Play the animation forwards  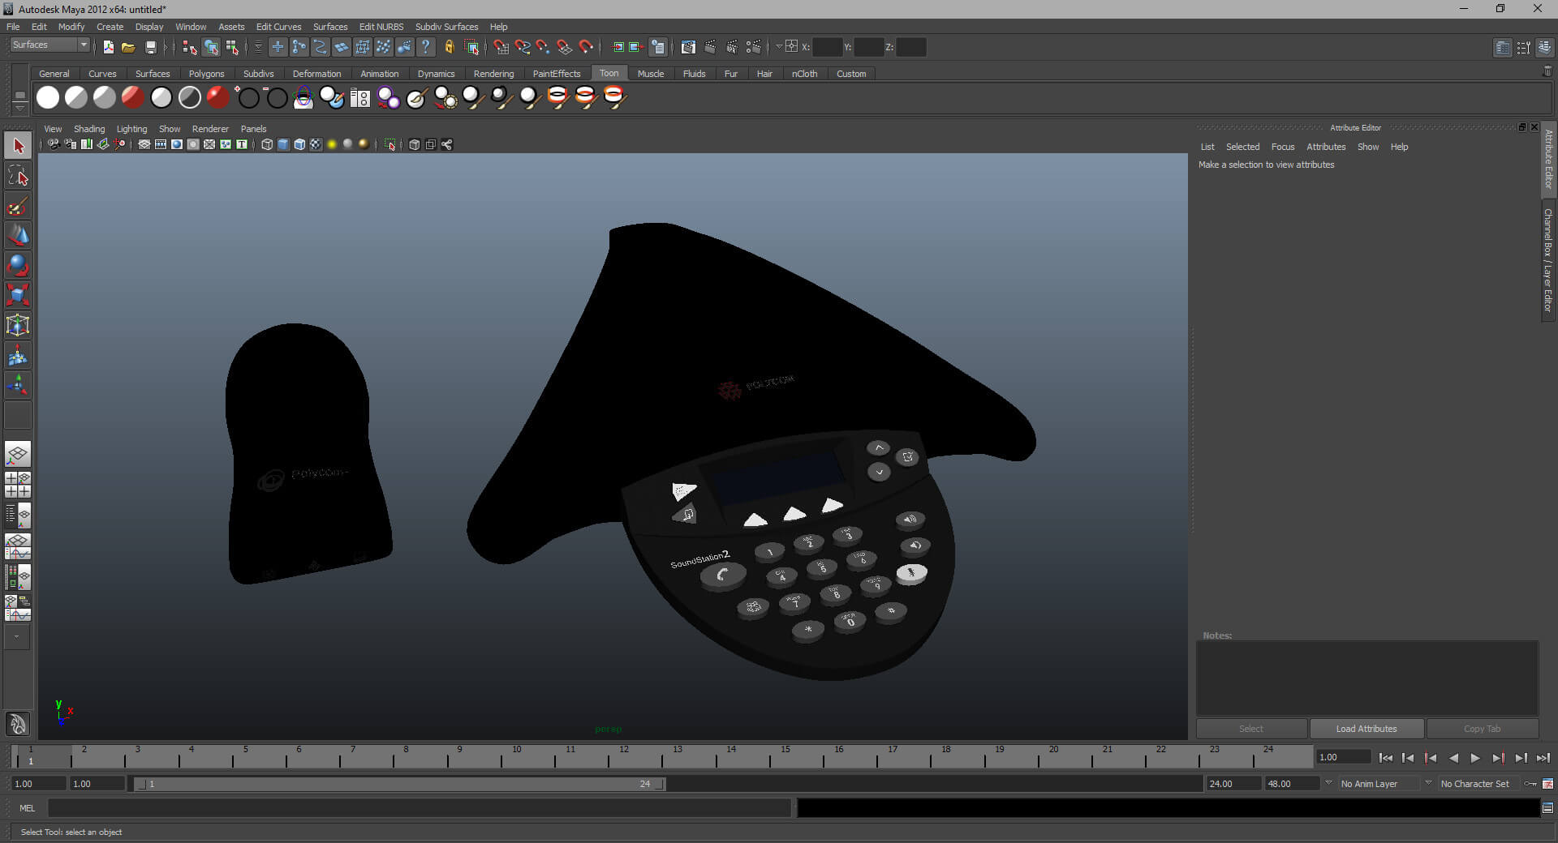(x=1475, y=758)
